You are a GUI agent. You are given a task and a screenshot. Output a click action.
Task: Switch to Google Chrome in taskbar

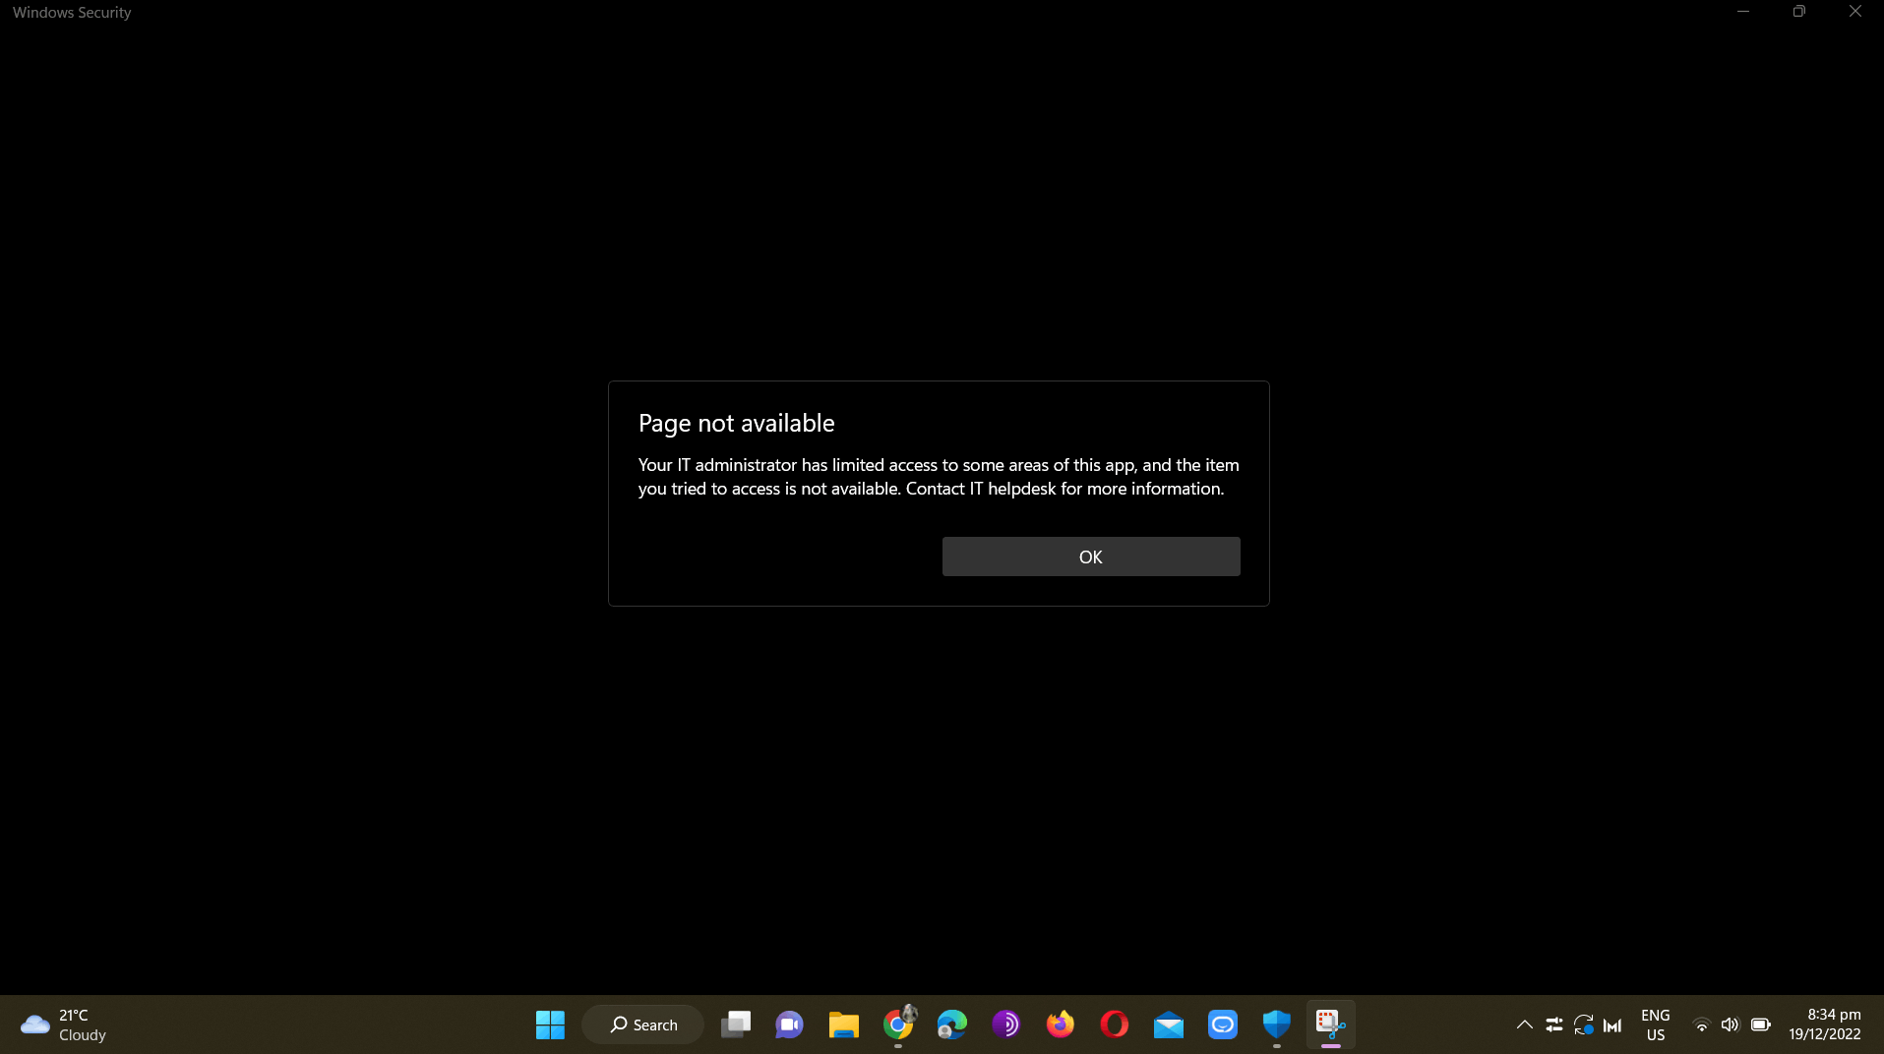898,1025
